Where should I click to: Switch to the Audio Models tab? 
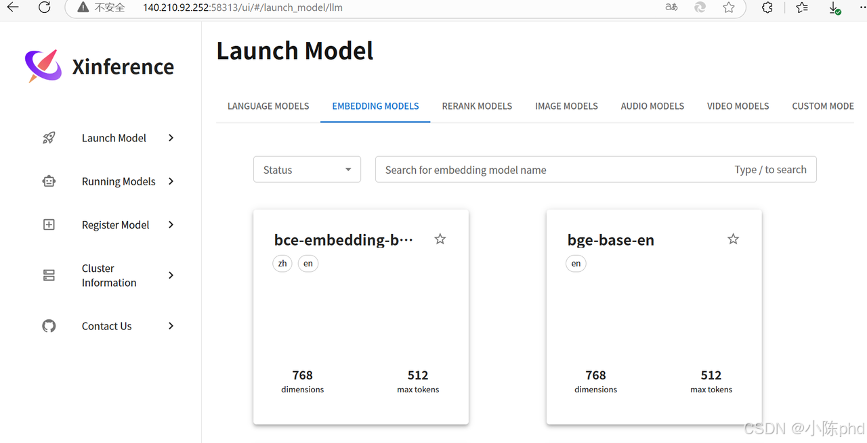coord(652,106)
